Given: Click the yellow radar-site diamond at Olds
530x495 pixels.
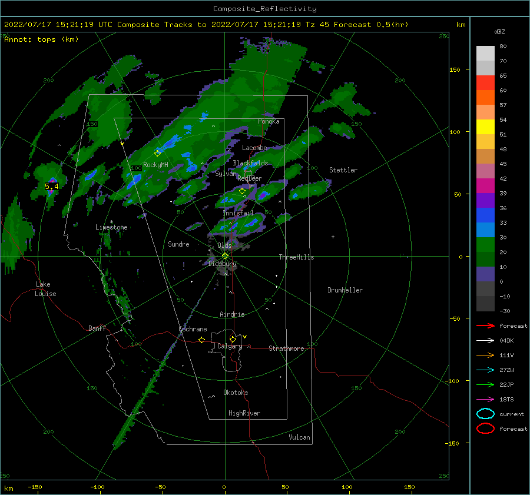Looking at the screenshot, I should click(x=225, y=256).
